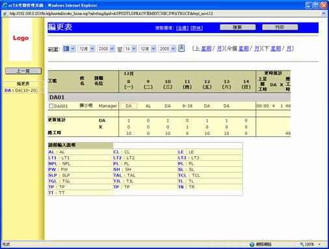Screen dimensions: 329x249
Task: Click the TL : TL leave code
Action: (x=186, y=181)
